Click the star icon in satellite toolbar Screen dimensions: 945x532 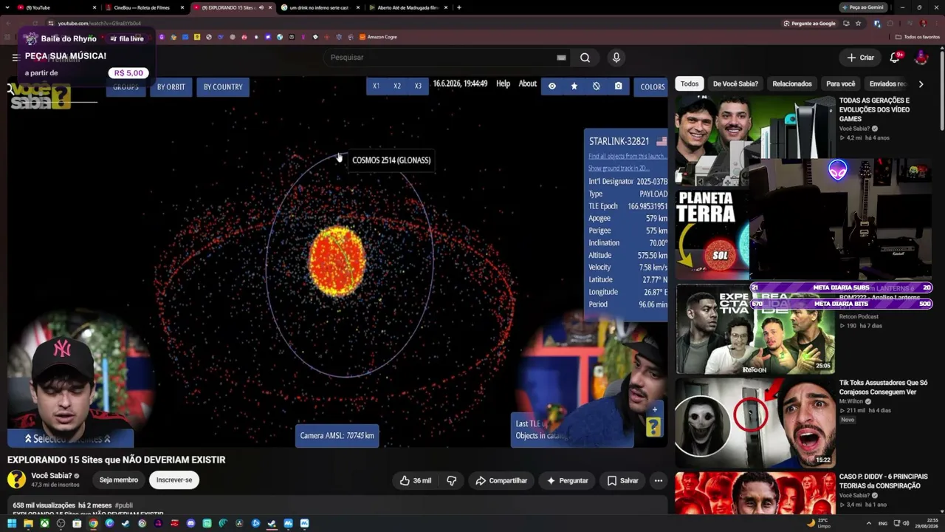574,86
